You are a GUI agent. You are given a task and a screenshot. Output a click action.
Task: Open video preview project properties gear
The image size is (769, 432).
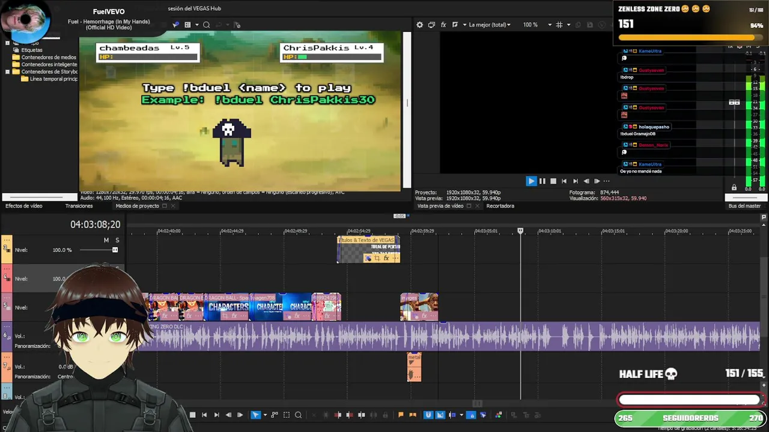coord(420,25)
